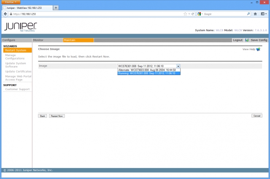This screenshot has height=179, width=270.
Task: Open the Firefox home page icon
Action: (255, 14)
